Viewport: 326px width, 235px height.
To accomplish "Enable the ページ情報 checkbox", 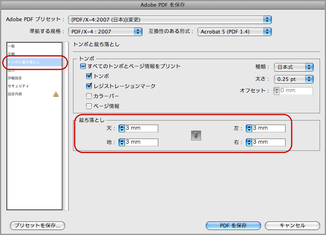I will click(x=89, y=106).
